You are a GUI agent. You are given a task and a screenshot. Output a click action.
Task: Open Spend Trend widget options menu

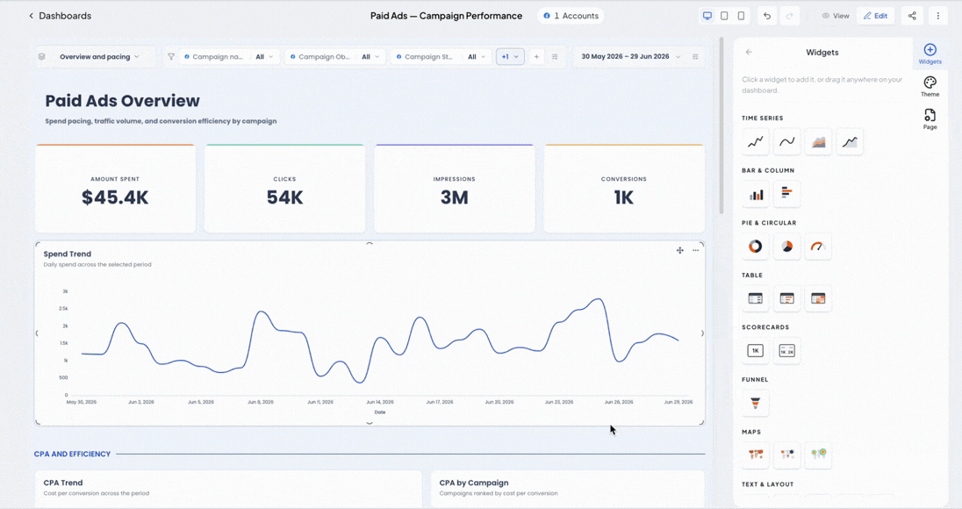696,250
